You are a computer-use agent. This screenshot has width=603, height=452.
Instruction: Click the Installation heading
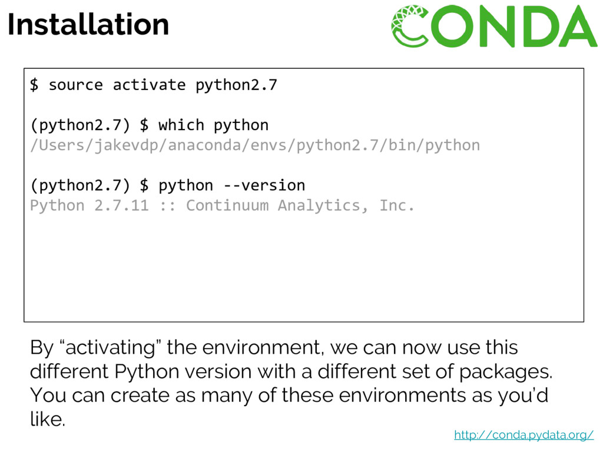click(88, 24)
